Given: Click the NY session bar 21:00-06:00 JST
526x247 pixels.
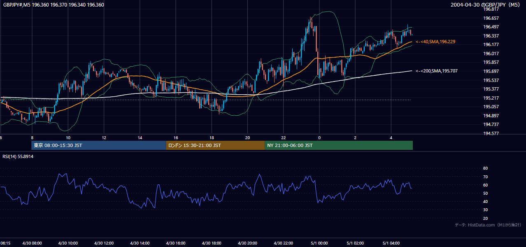Looking at the screenshot, I should [339, 145].
